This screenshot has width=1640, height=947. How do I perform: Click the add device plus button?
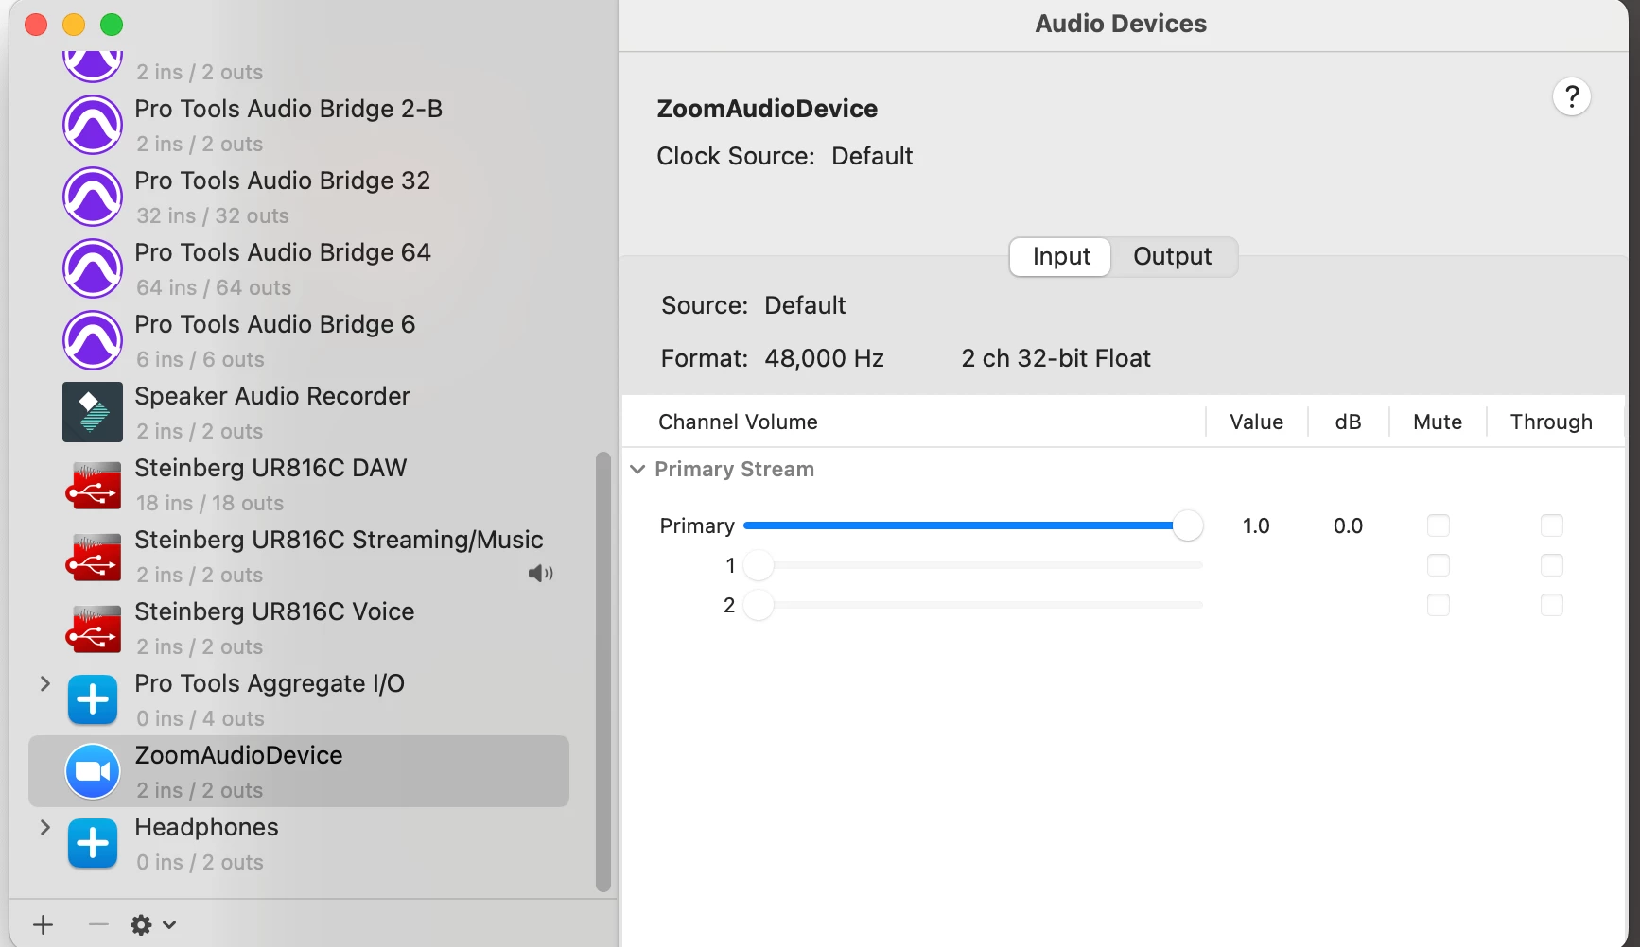click(x=44, y=924)
